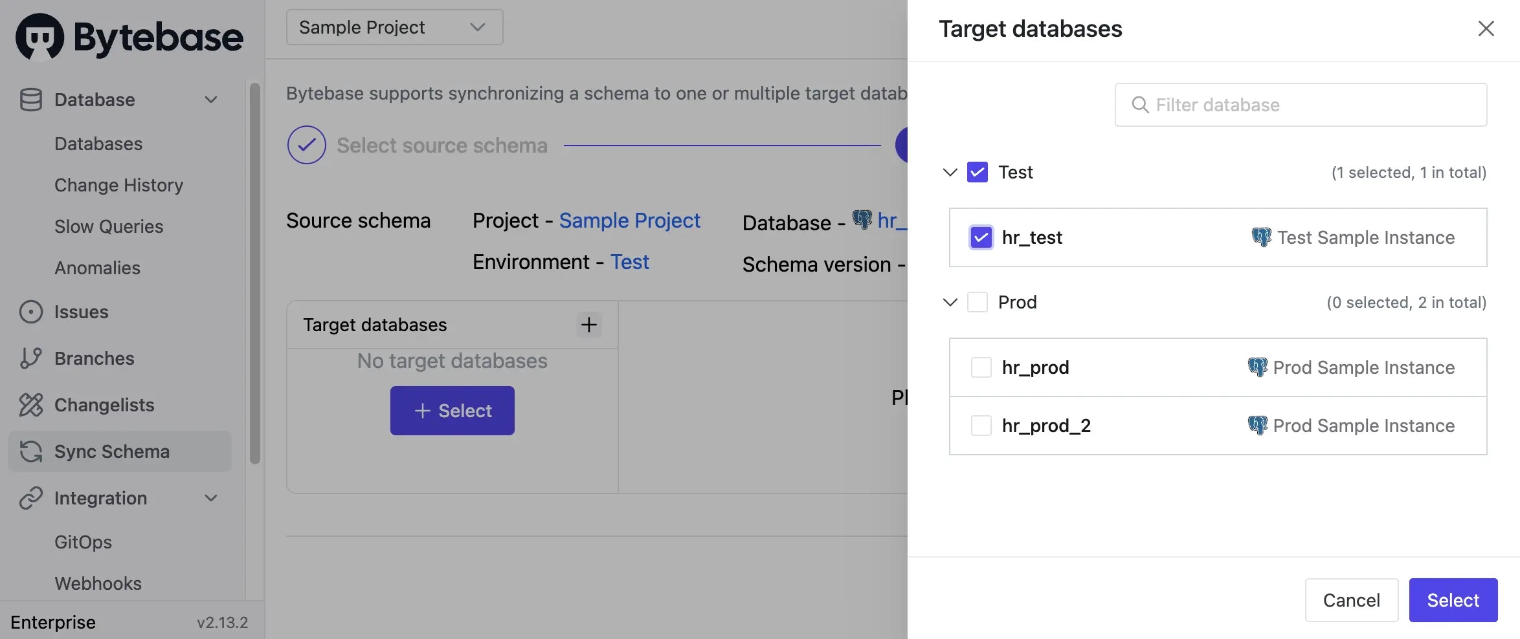Click the Bytebase logo icon
This screenshot has height=639, width=1520.
point(39,36)
